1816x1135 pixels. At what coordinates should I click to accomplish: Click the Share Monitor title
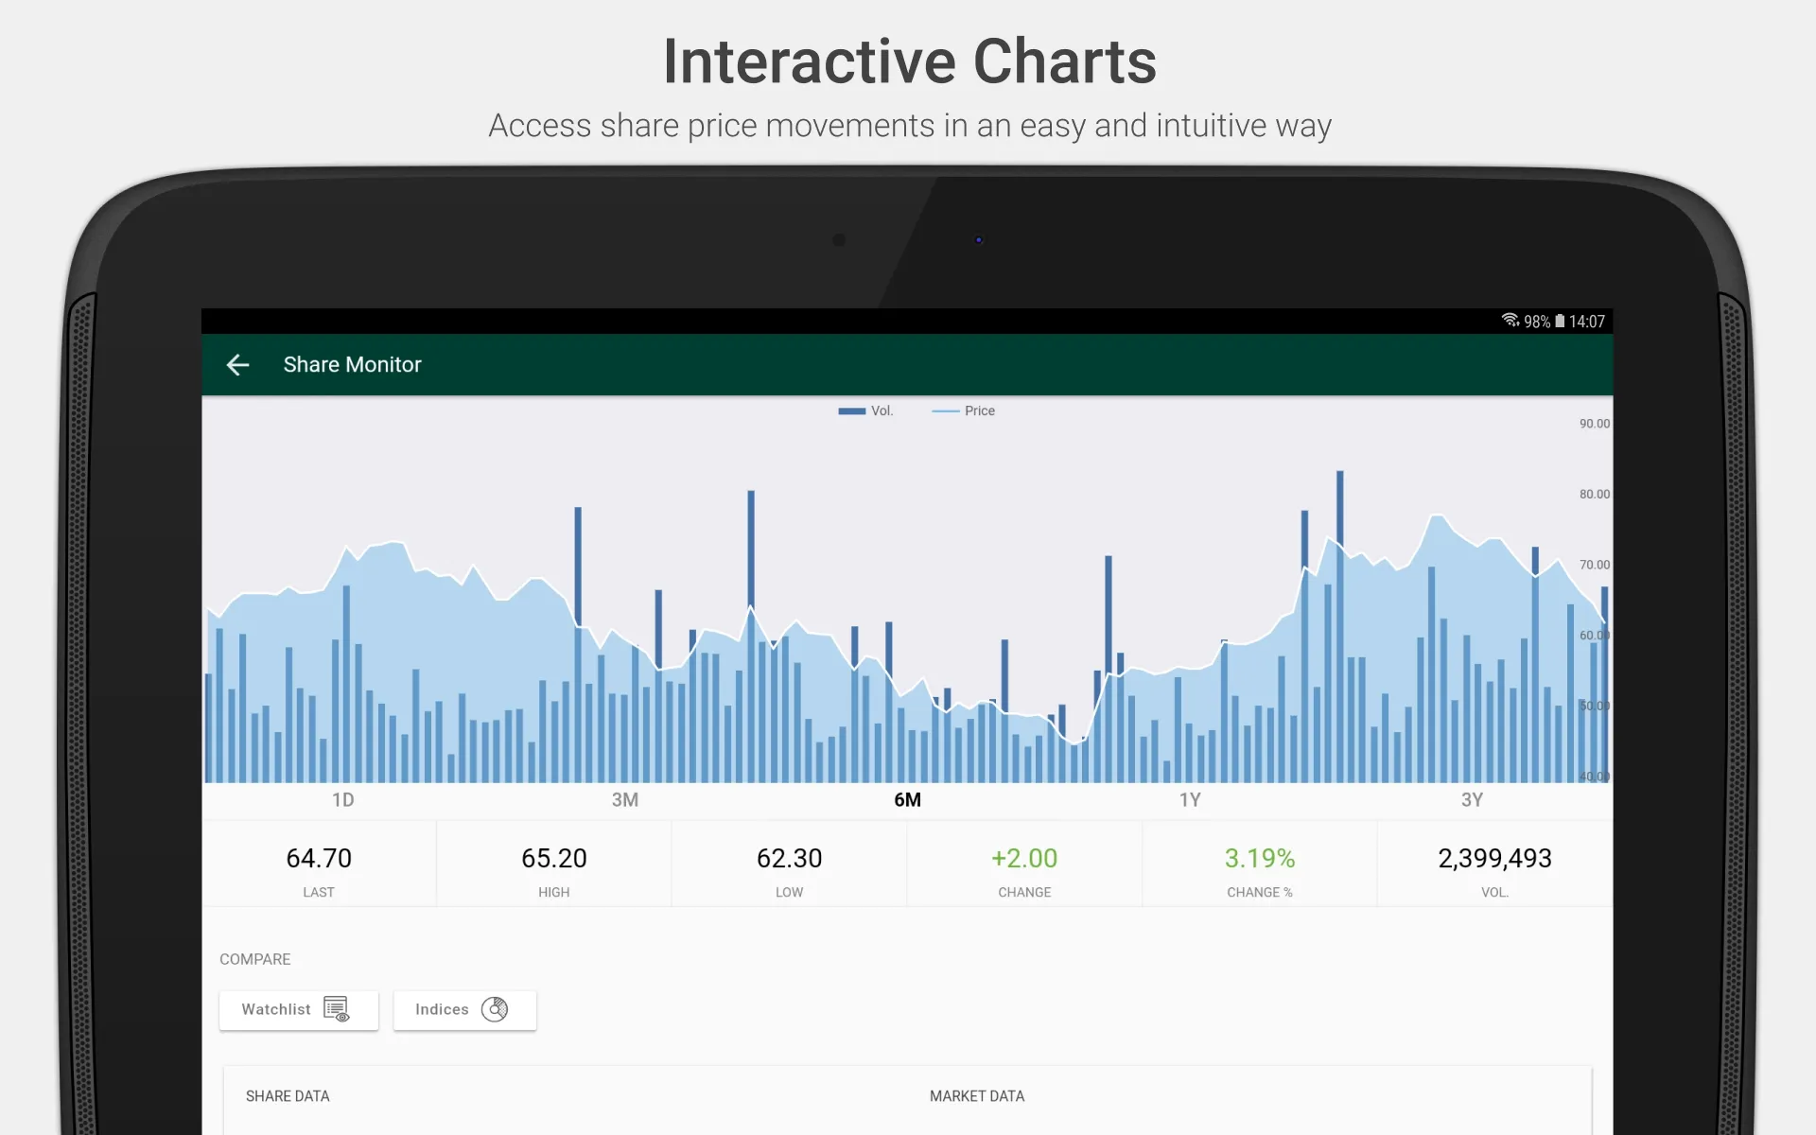coord(352,364)
